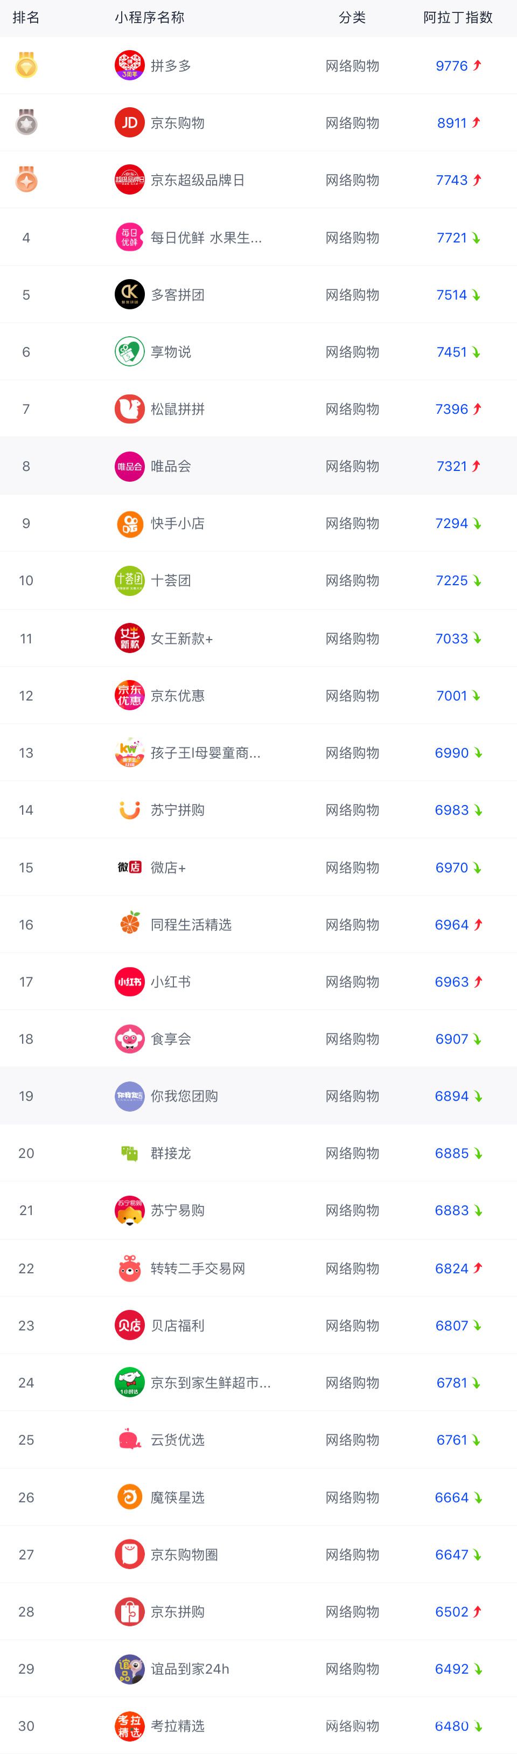The width and height of the screenshot is (517, 1754).
Task: Click the 转转二手交易网 bear icon
Action: coord(129,1268)
